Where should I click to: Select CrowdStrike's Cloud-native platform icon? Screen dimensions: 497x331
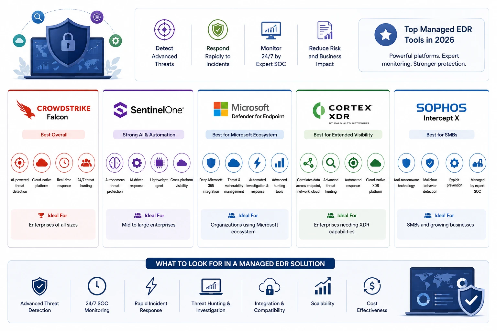(42, 163)
